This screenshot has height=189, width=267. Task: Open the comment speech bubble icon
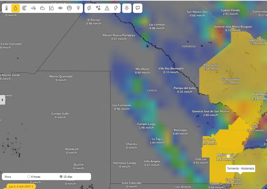[x=137, y=8]
